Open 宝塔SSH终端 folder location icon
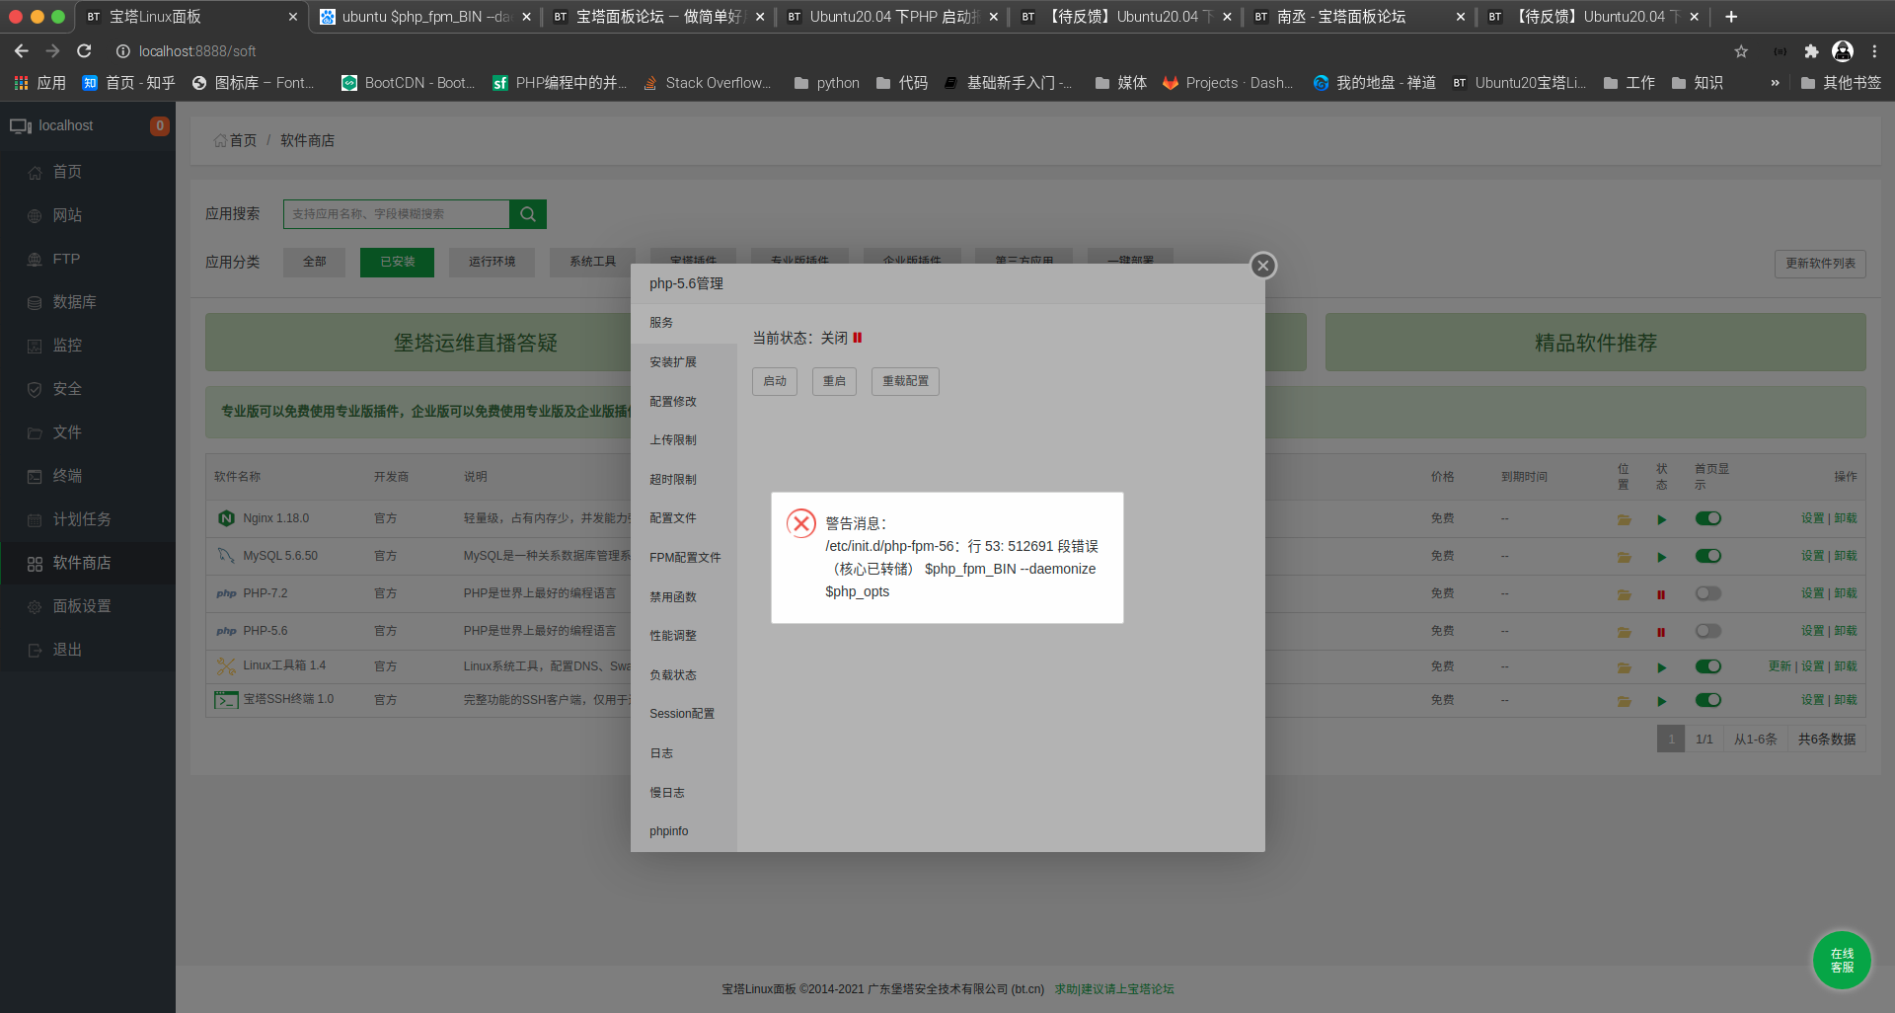Viewport: 1895px width, 1013px height. (x=1624, y=701)
